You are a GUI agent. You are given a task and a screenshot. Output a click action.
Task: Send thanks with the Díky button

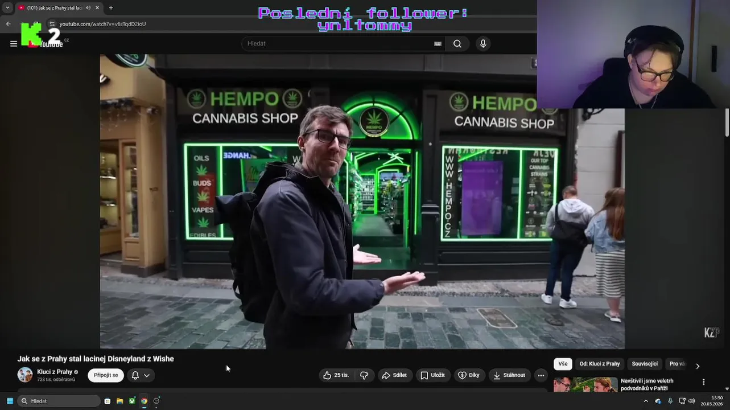point(469,375)
